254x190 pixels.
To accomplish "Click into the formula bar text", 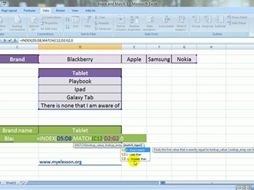I will click(46, 41).
